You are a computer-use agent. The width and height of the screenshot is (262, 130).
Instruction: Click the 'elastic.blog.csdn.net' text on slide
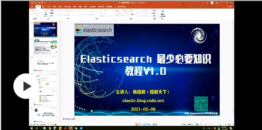pos(143,101)
